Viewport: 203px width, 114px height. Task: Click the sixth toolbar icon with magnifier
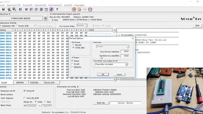[x=31, y=9]
